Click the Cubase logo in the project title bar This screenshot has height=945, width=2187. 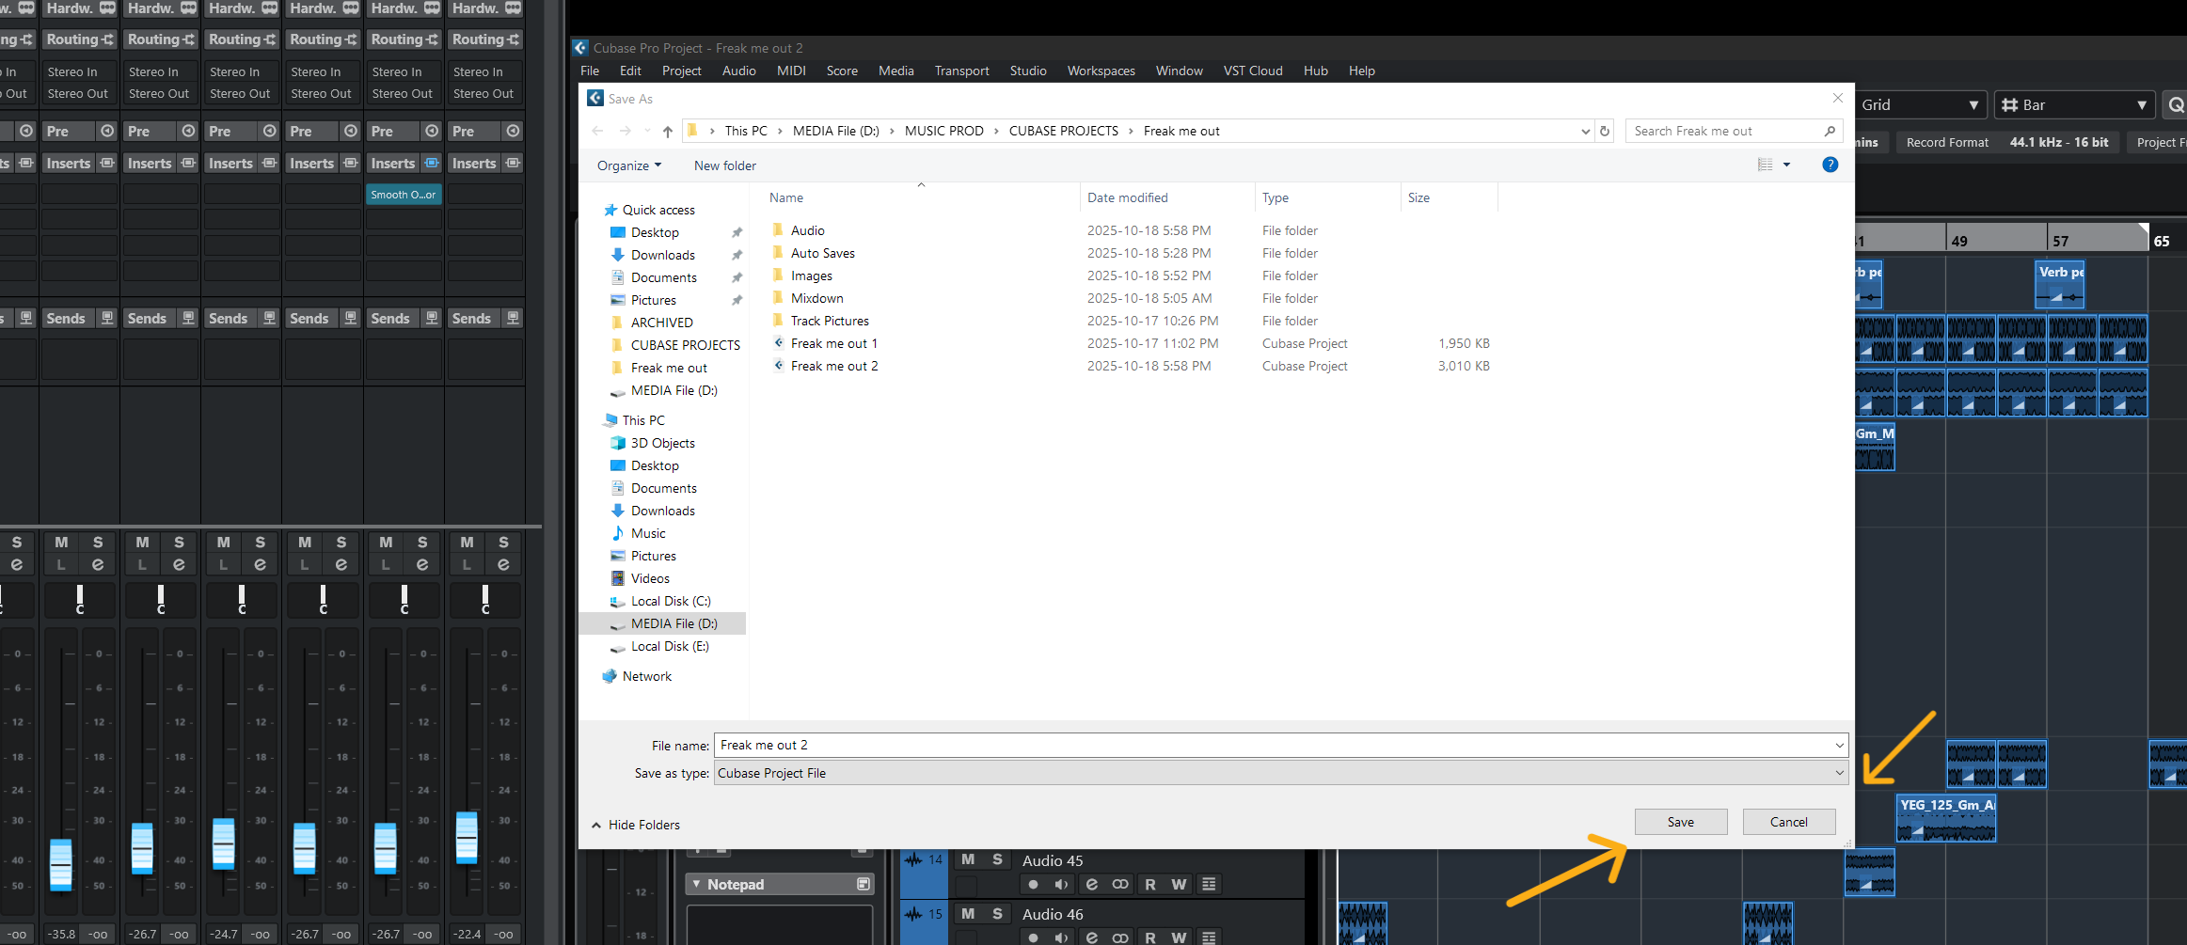click(580, 48)
